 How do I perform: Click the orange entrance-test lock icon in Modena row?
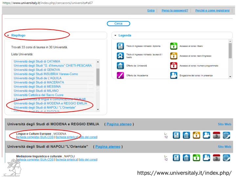[x=196, y=135]
